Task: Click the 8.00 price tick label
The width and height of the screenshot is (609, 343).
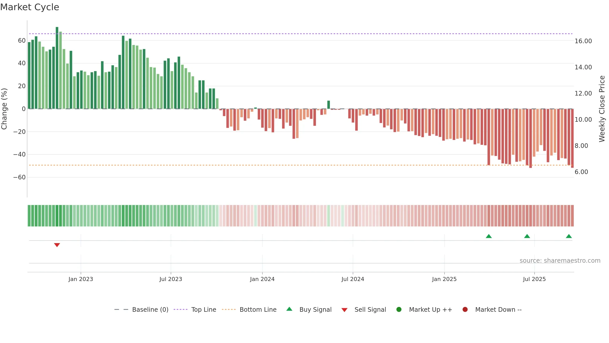Action: [581, 146]
